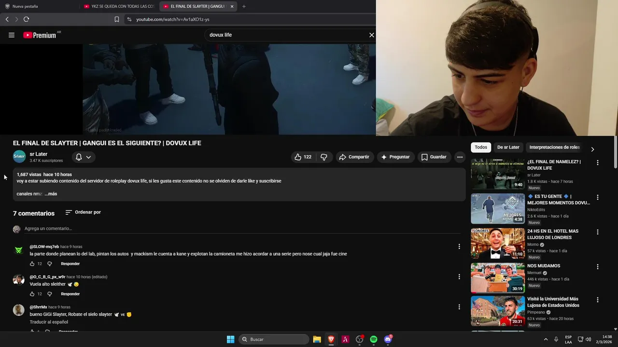Click 'Traducir al español' on @ShrrMx comment
618x347 pixels.
tap(49, 322)
